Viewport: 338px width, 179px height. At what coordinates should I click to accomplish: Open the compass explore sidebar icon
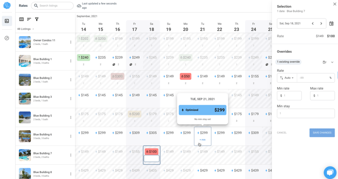coord(7,38)
